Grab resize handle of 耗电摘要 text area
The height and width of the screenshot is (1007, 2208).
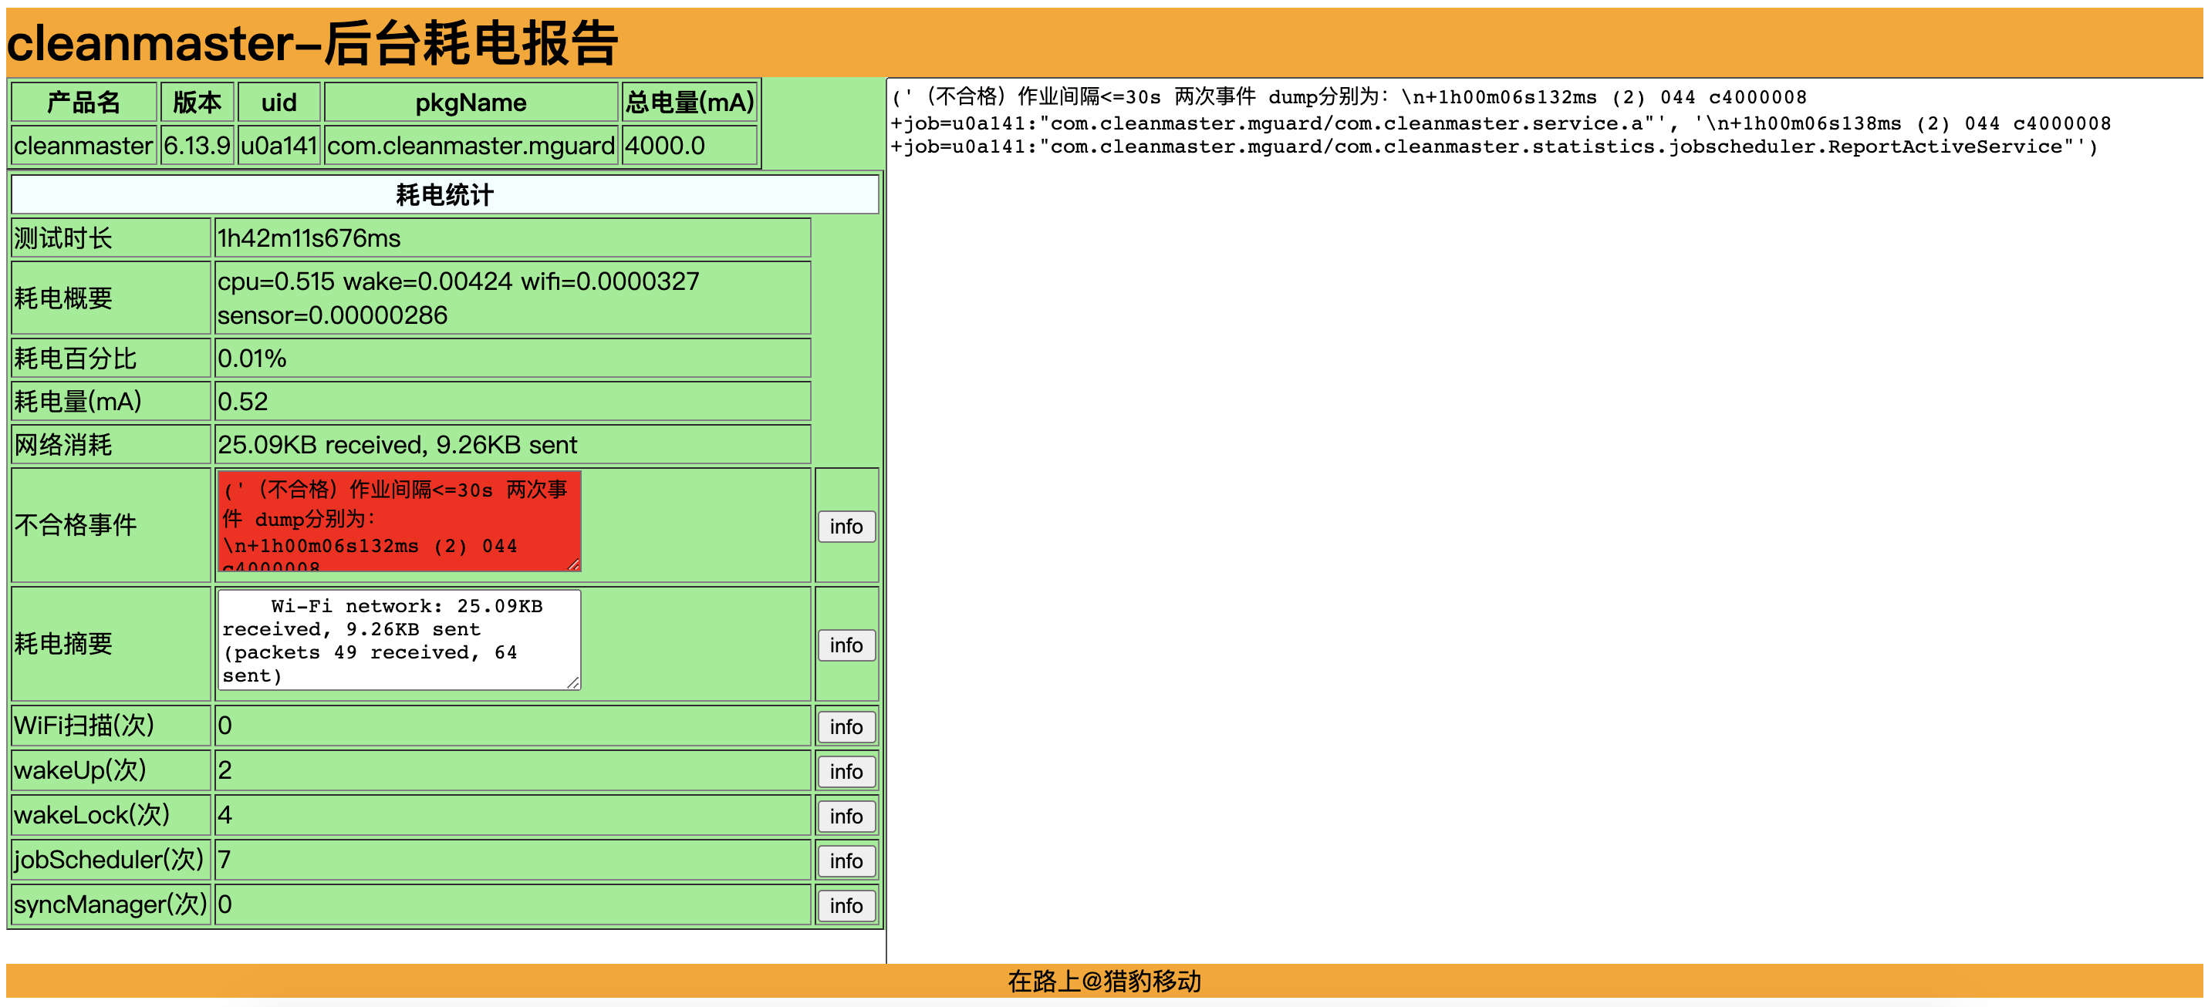(x=574, y=682)
